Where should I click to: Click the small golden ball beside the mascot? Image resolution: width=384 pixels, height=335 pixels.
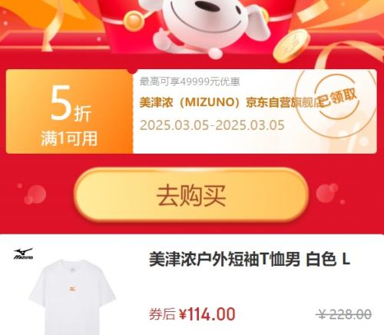click(x=133, y=22)
